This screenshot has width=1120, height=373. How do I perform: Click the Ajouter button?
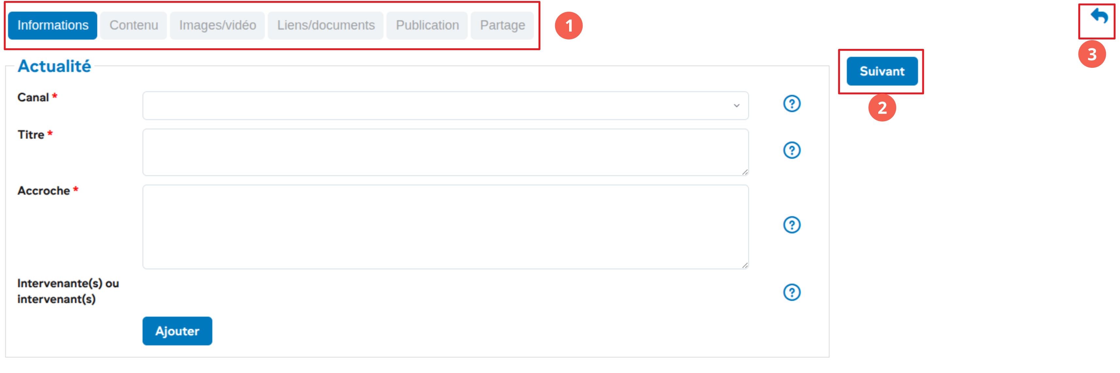point(177,331)
